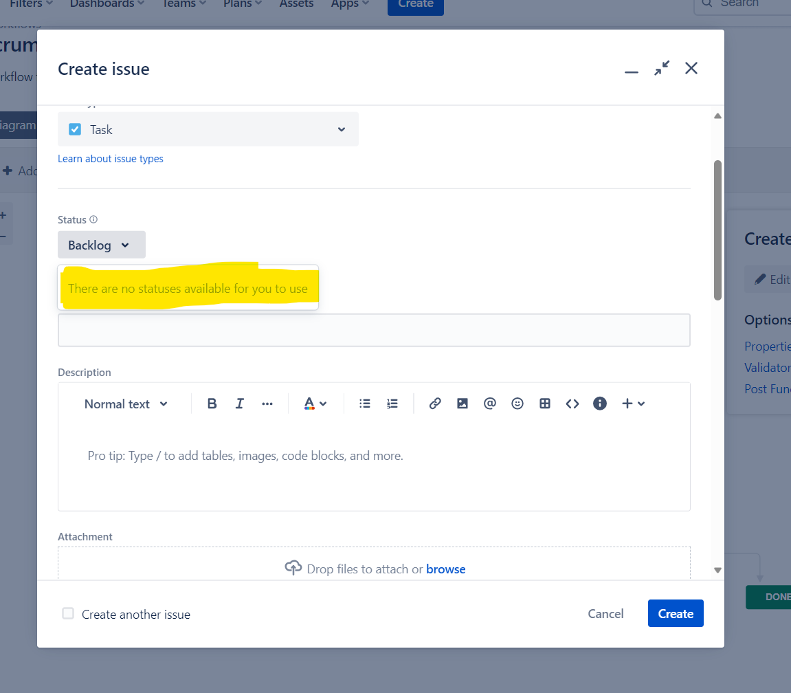
Task: Open the Teams menu
Action: pos(183,3)
